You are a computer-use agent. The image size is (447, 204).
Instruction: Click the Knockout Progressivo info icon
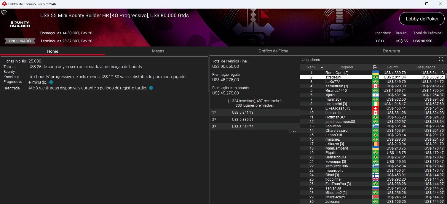[x=51, y=82]
